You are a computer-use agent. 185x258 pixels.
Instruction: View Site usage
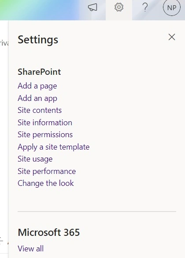[35, 159]
